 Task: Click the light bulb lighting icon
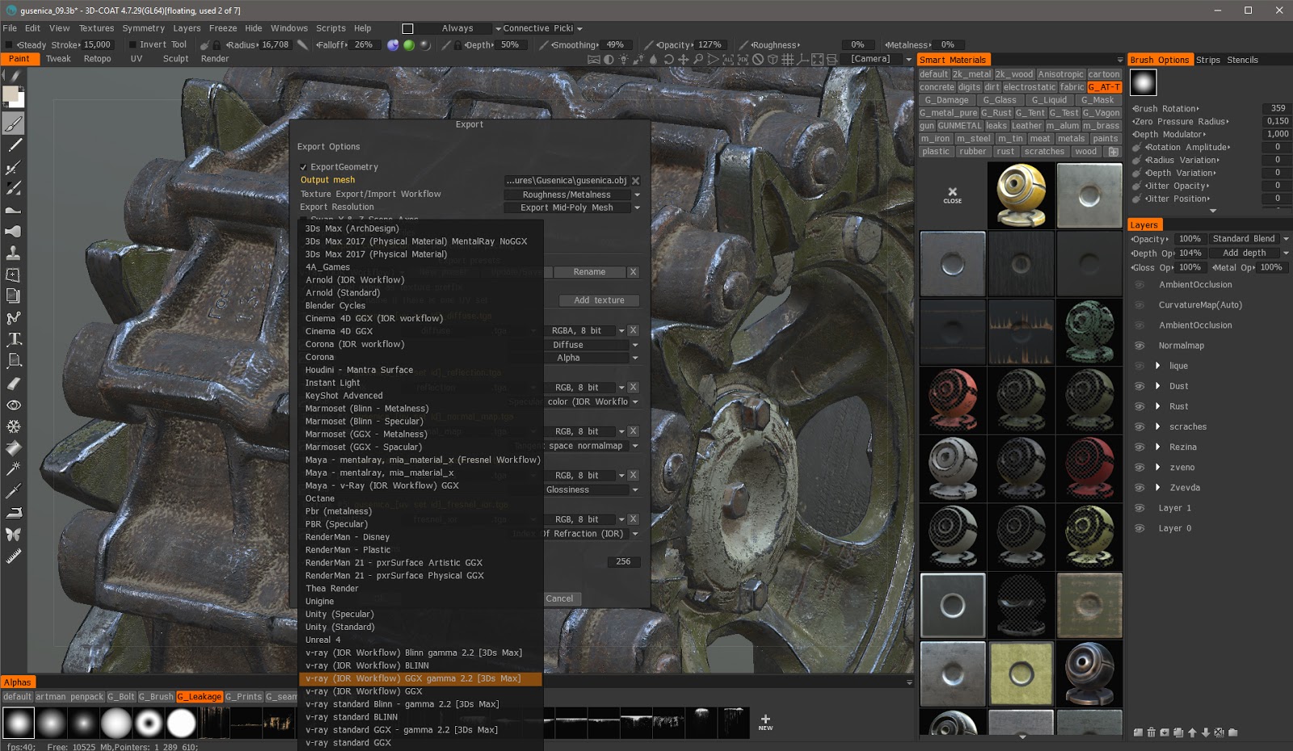(x=623, y=59)
